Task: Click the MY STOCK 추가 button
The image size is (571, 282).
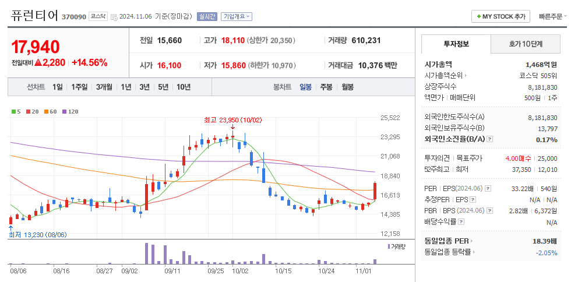Action: (x=500, y=16)
